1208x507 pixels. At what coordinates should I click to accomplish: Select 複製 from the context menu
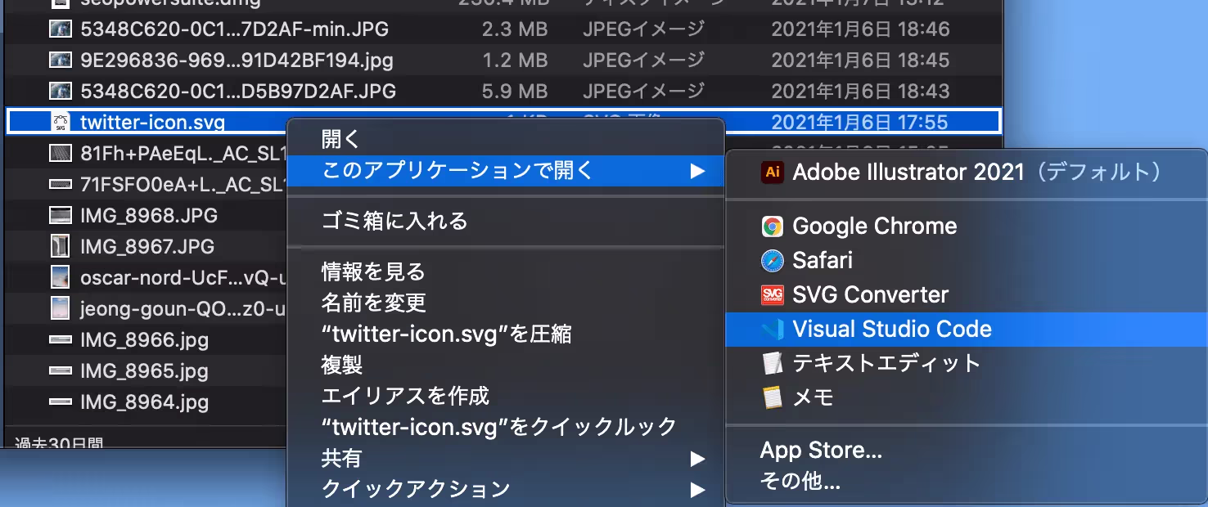pyautogui.click(x=341, y=365)
